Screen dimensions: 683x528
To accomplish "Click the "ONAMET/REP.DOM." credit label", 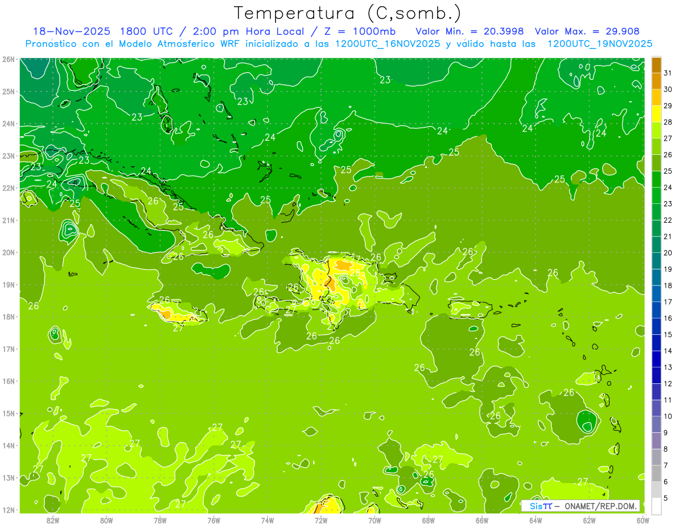I will [600, 506].
